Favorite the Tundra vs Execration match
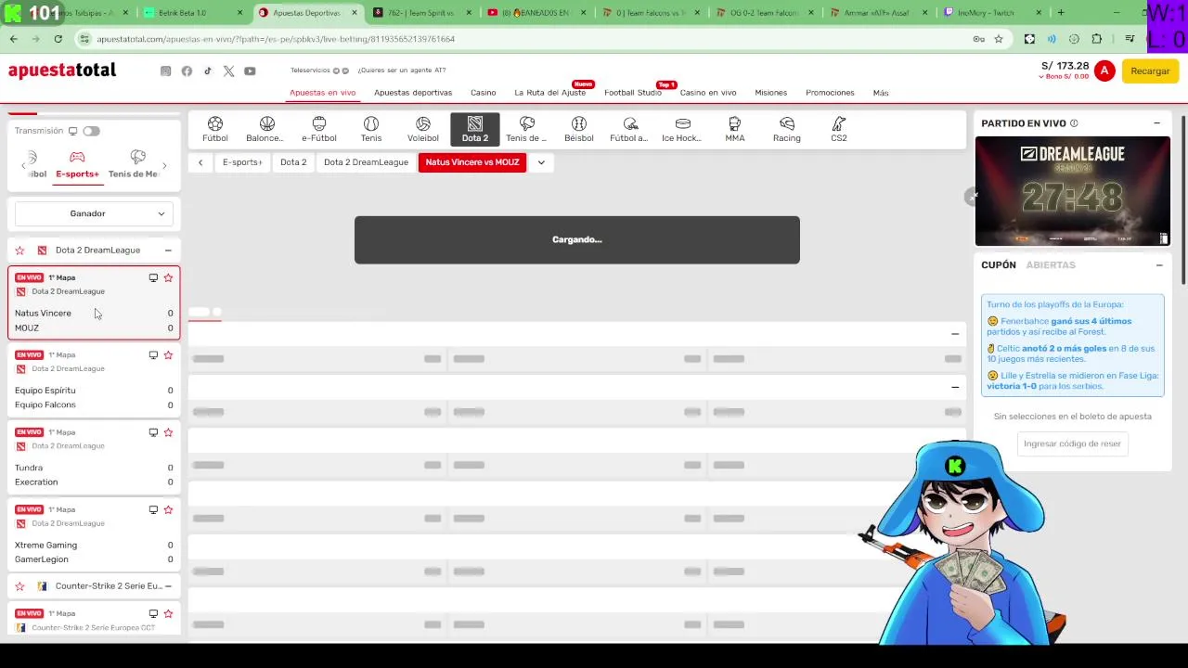This screenshot has height=668, width=1188. [168, 432]
